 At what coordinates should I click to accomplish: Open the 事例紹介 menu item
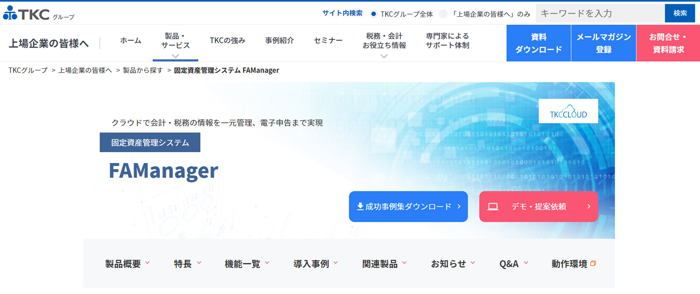coord(280,40)
